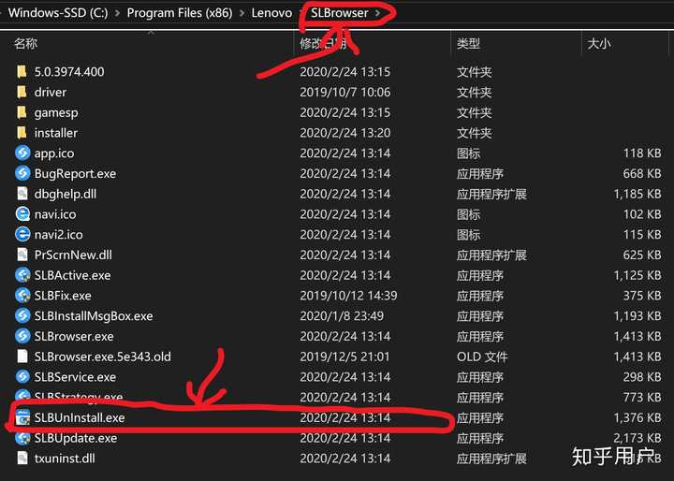
Task: Select the navi2.ico file icon
Action: click(x=22, y=234)
